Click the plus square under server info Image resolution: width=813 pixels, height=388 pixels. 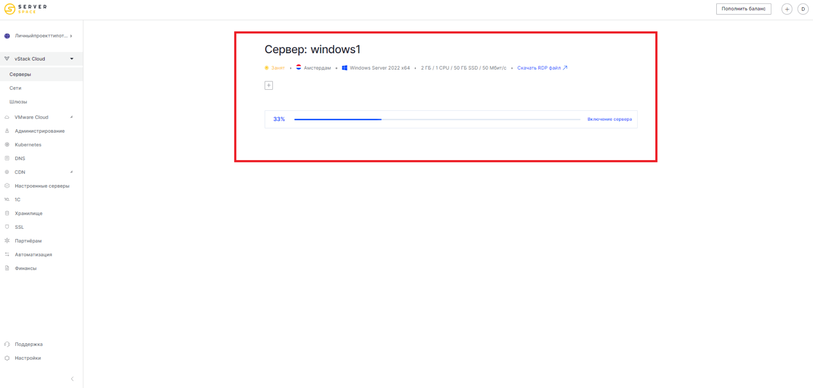(269, 85)
